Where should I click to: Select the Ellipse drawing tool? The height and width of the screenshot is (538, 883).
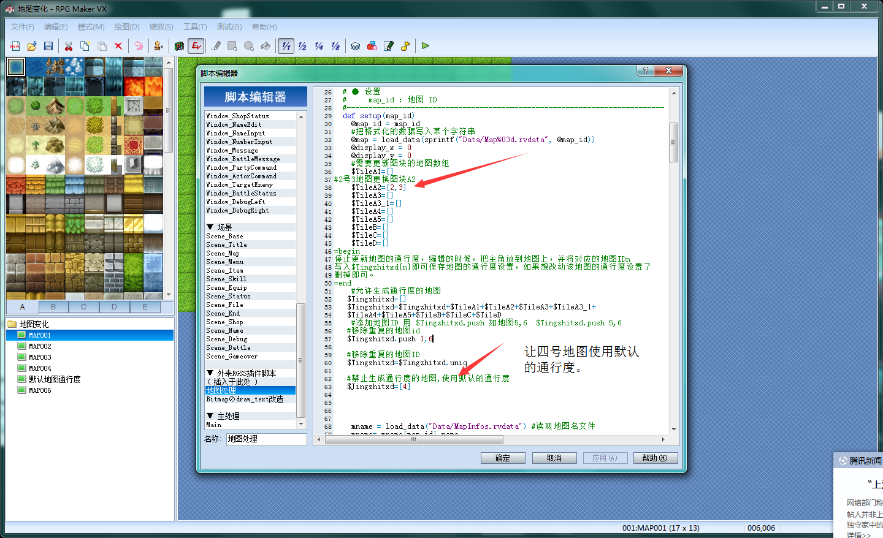[x=249, y=46]
